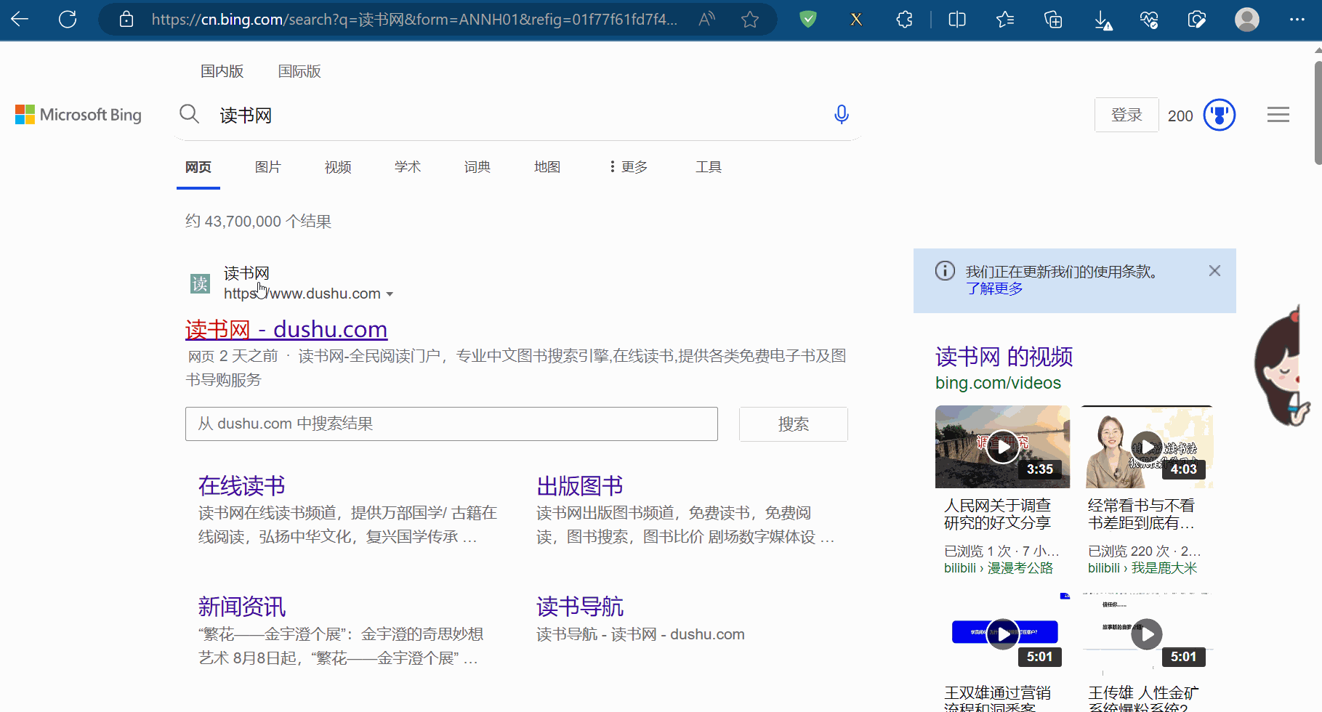Open the Favorites list icon

pyautogui.click(x=1005, y=20)
